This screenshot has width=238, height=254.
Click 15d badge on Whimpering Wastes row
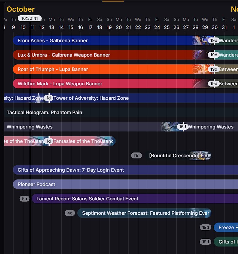coord(183,127)
